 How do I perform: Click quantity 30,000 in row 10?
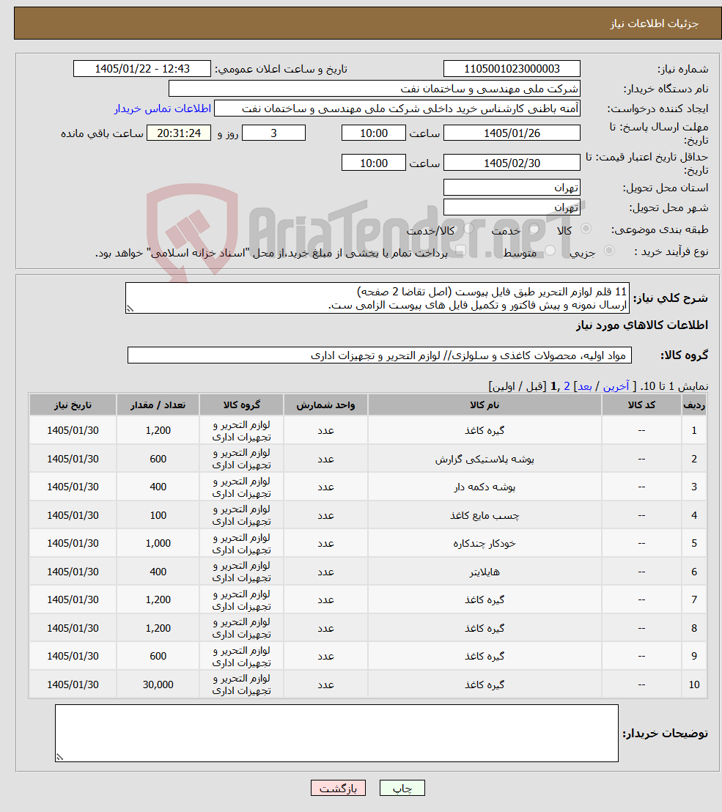click(158, 684)
